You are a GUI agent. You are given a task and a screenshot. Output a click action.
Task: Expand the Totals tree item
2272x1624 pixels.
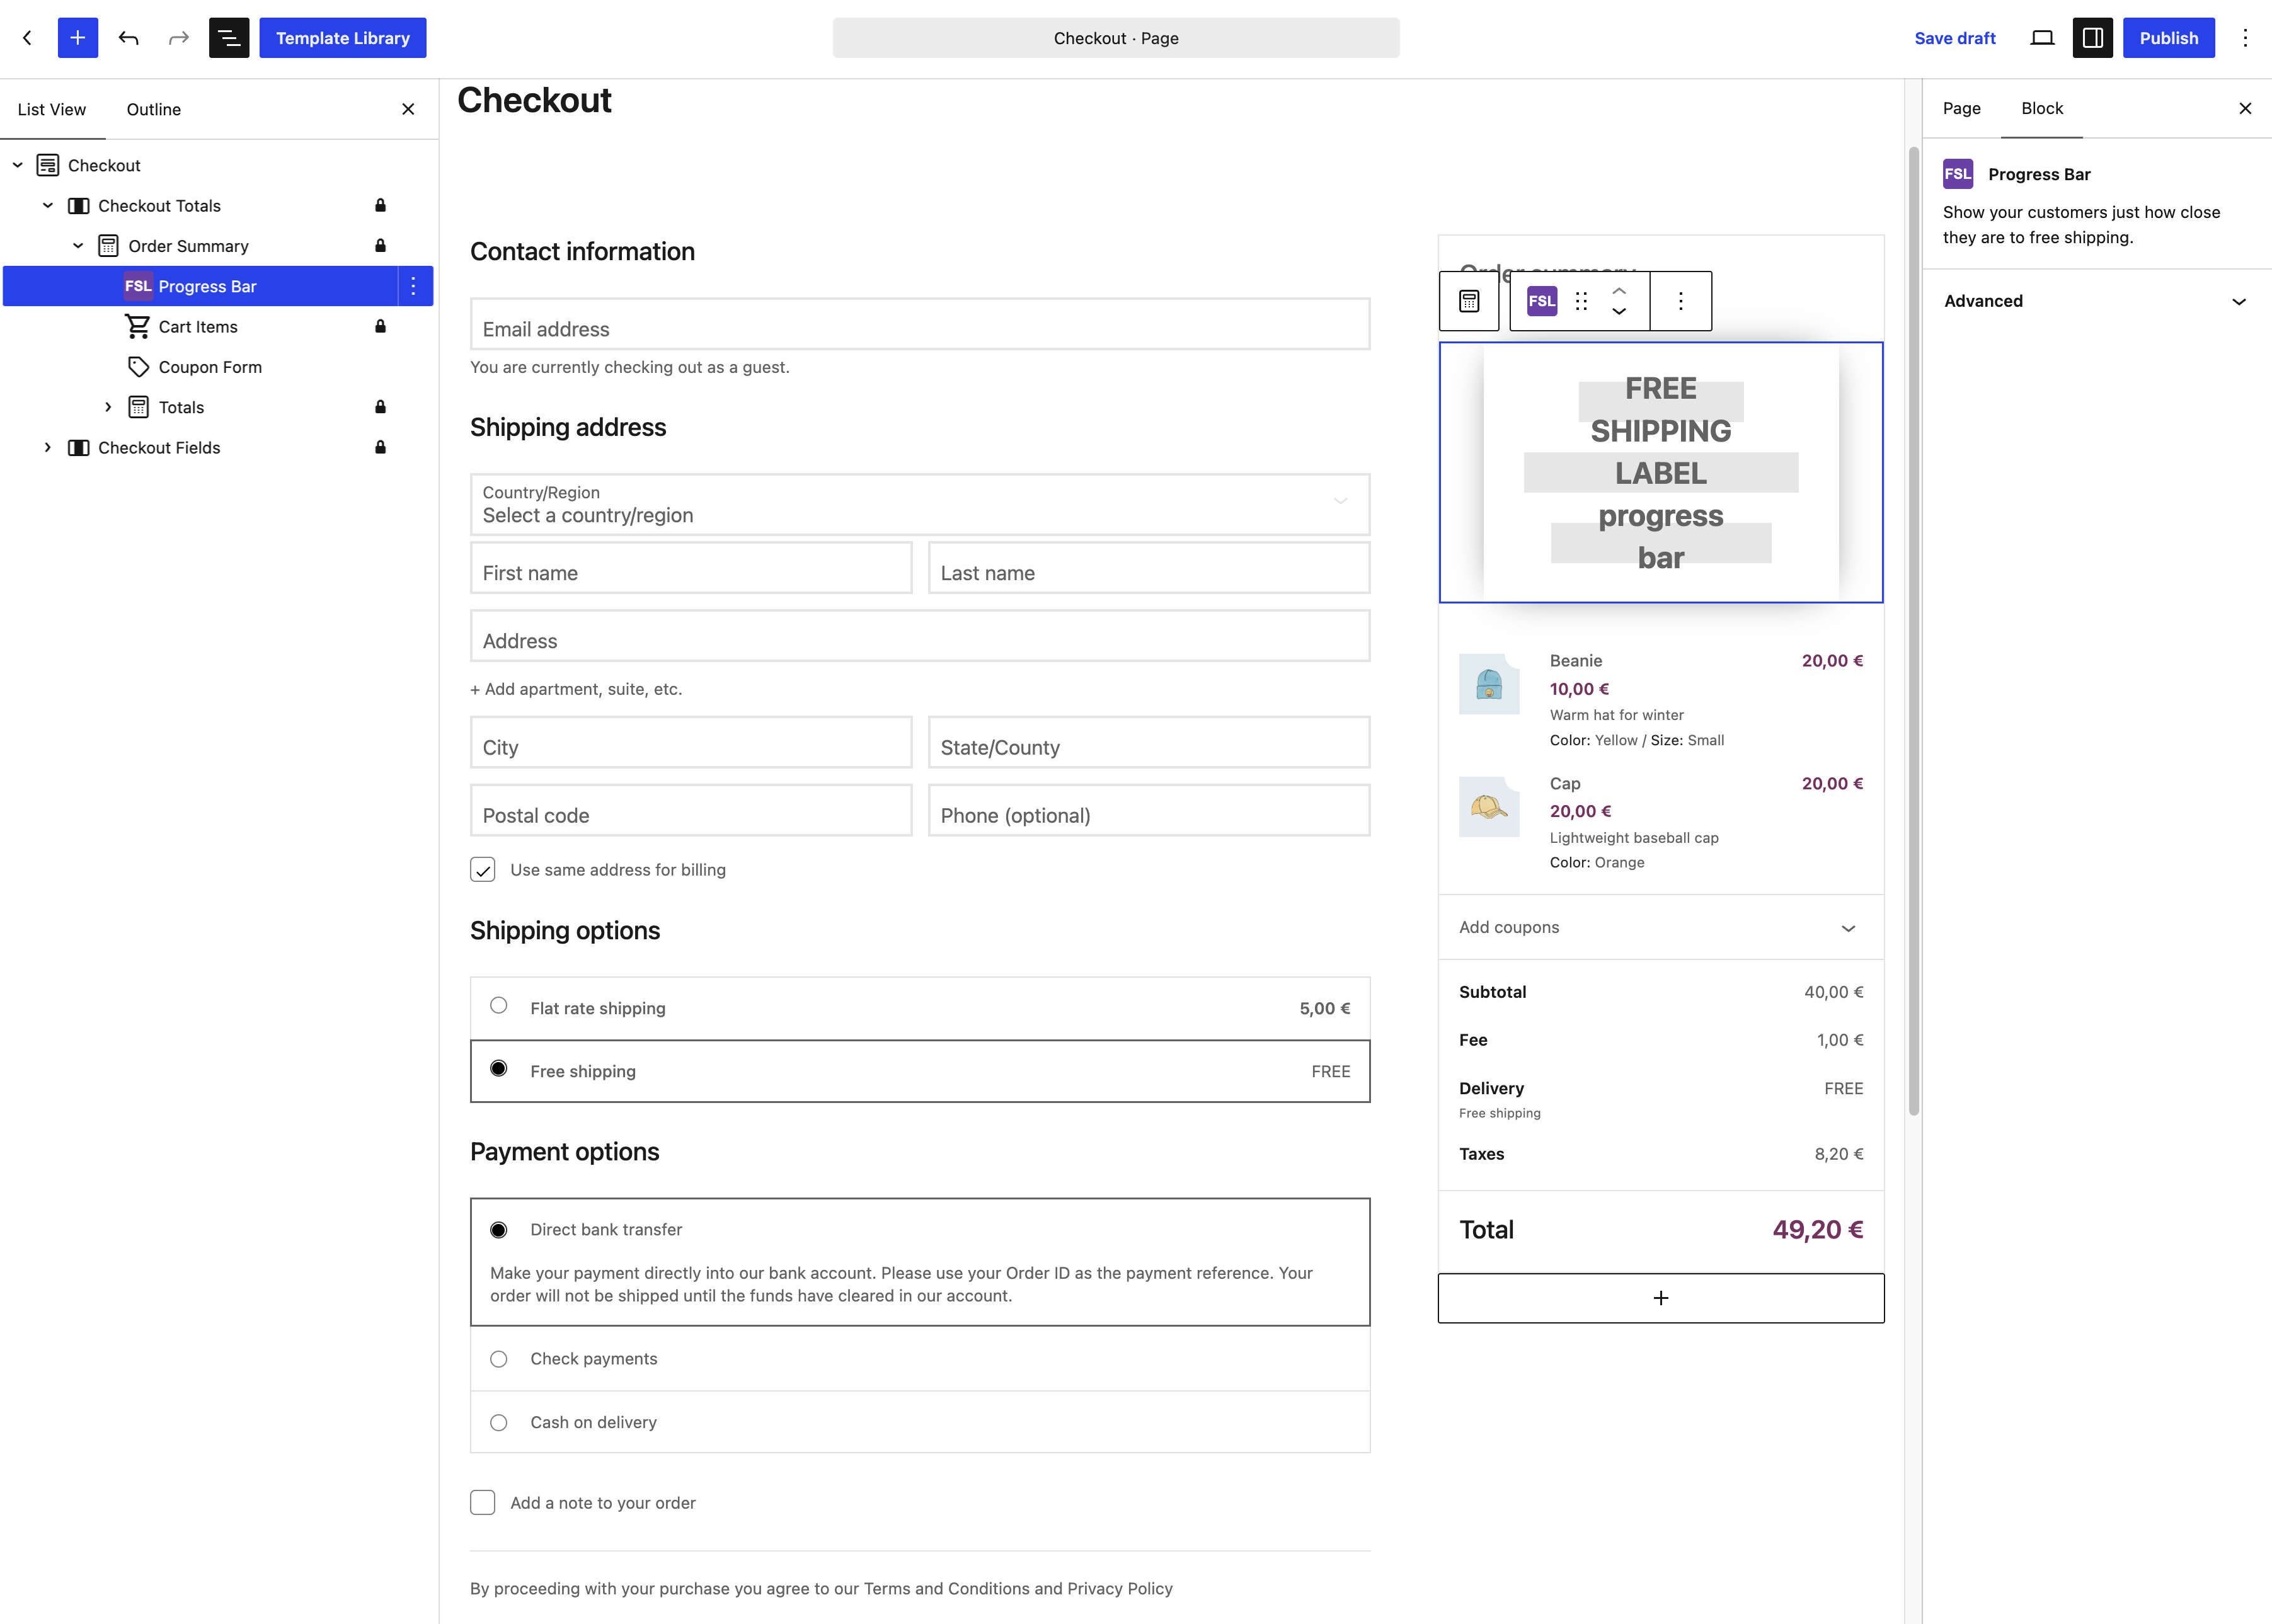point(108,407)
